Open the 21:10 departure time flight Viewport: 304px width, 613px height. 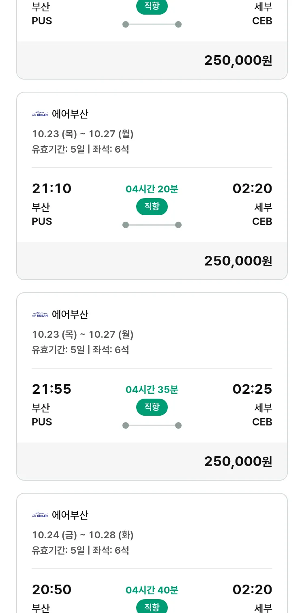(x=51, y=189)
